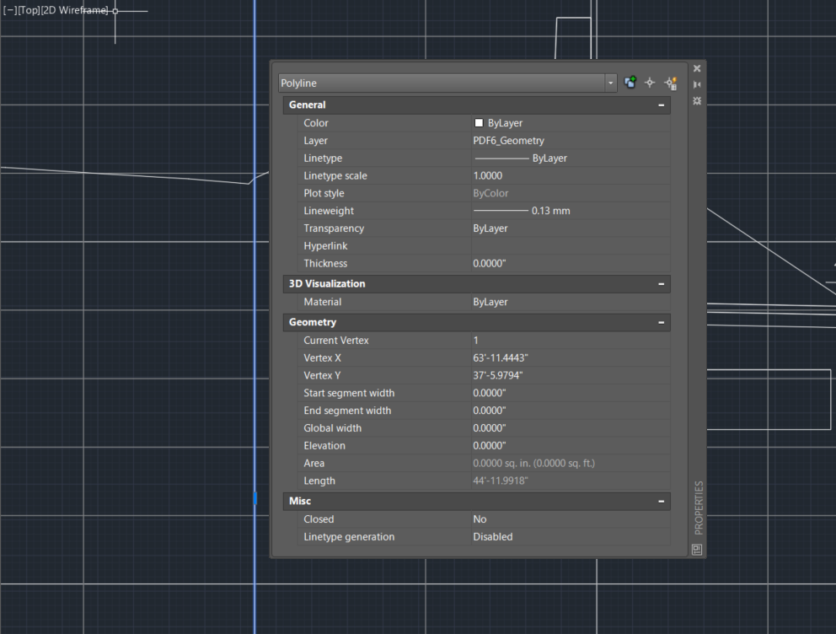The height and width of the screenshot is (634, 836).
Task: Collapse the 3D Visualization section
Action: coord(661,283)
